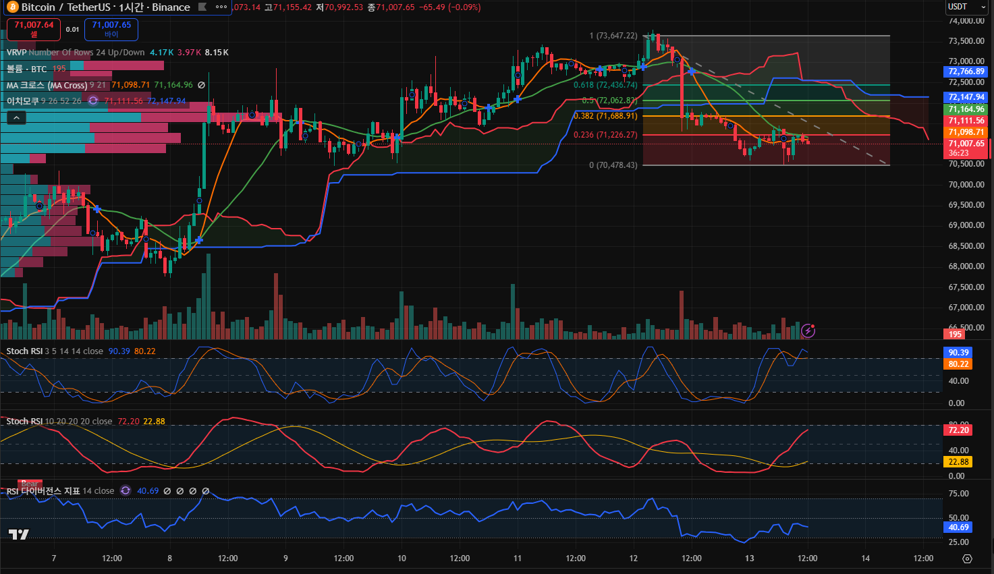Click the TradingView logo at bottom left

tap(19, 534)
